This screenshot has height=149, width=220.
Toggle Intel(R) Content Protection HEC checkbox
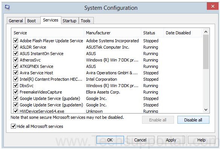click(15, 79)
